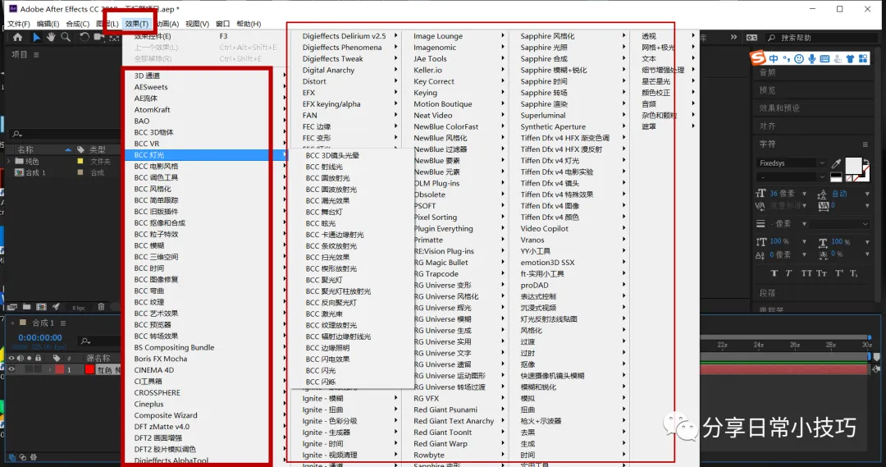Toggle the layer switches pane icon at timeline bottom
Viewport: 886px width, 467px height.
pyautogui.click(x=11, y=457)
